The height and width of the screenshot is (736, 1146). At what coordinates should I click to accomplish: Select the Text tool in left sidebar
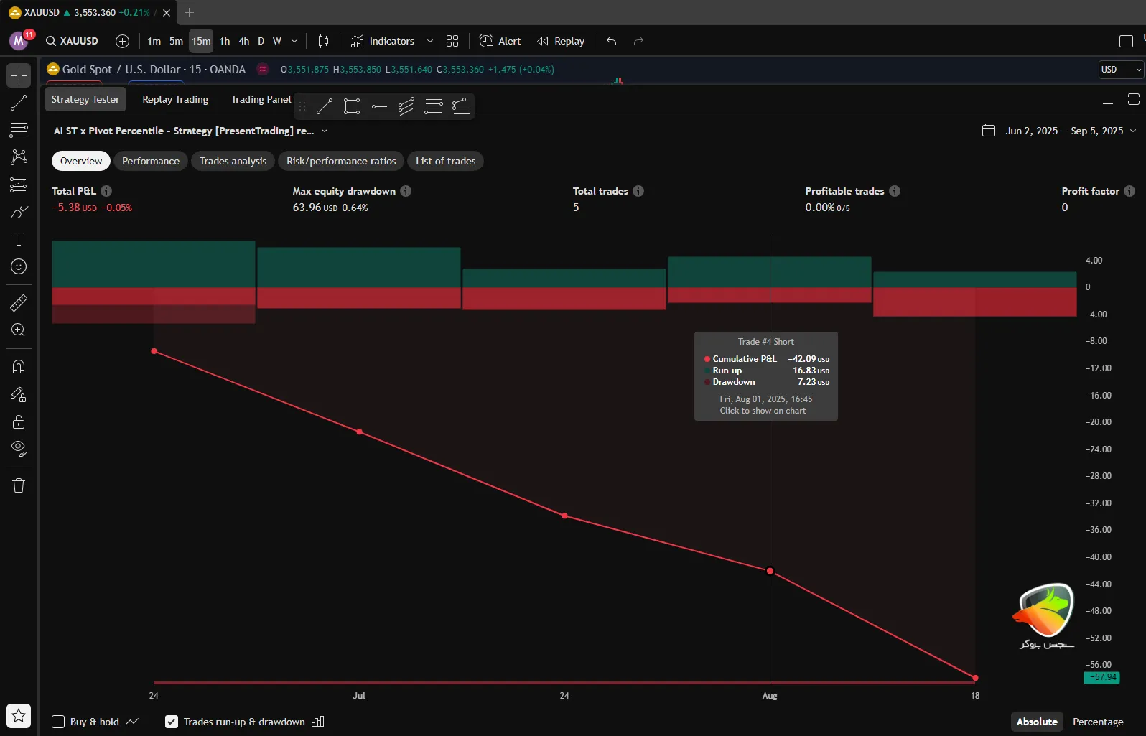click(x=19, y=239)
